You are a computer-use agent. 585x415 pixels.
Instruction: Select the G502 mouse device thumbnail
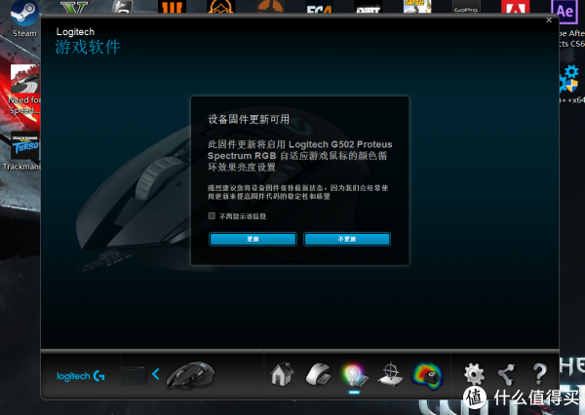point(190,375)
